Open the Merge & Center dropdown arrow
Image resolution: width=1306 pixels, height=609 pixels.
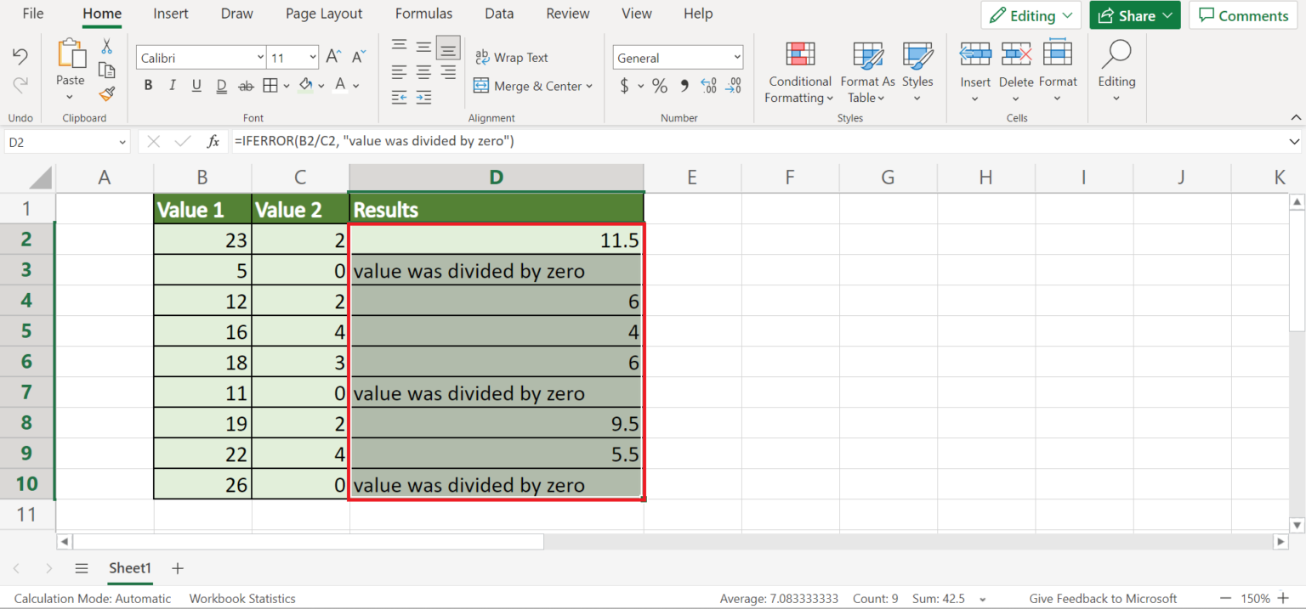[x=590, y=86]
